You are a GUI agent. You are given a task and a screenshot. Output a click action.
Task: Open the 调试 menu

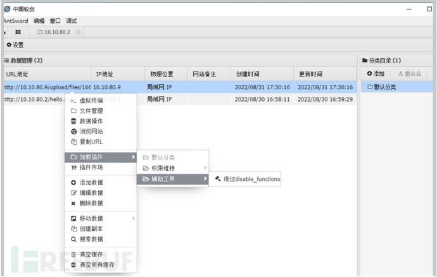(72, 21)
